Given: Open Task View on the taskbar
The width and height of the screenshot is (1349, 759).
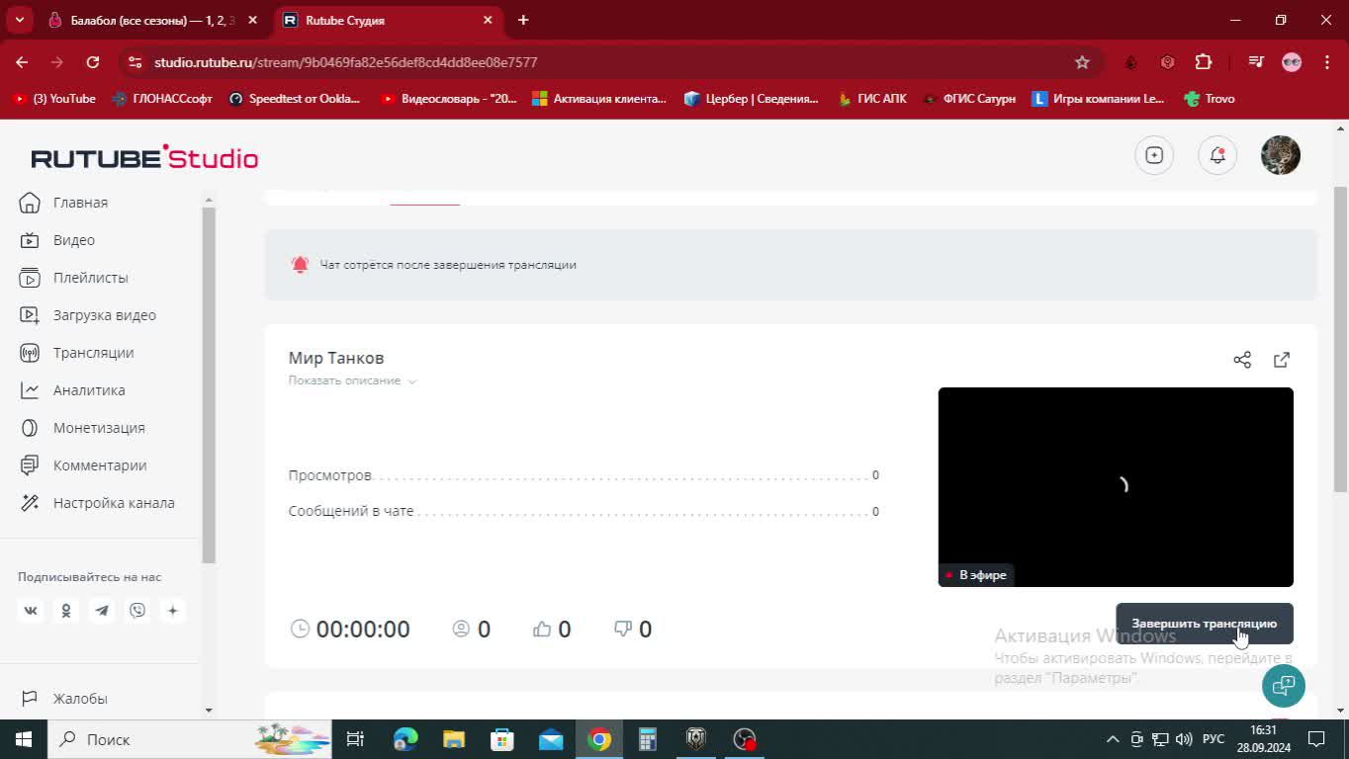Looking at the screenshot, I should coord(355,739).
